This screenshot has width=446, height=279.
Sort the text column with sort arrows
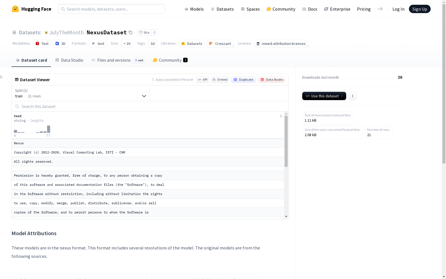click(x=281, y=116)
